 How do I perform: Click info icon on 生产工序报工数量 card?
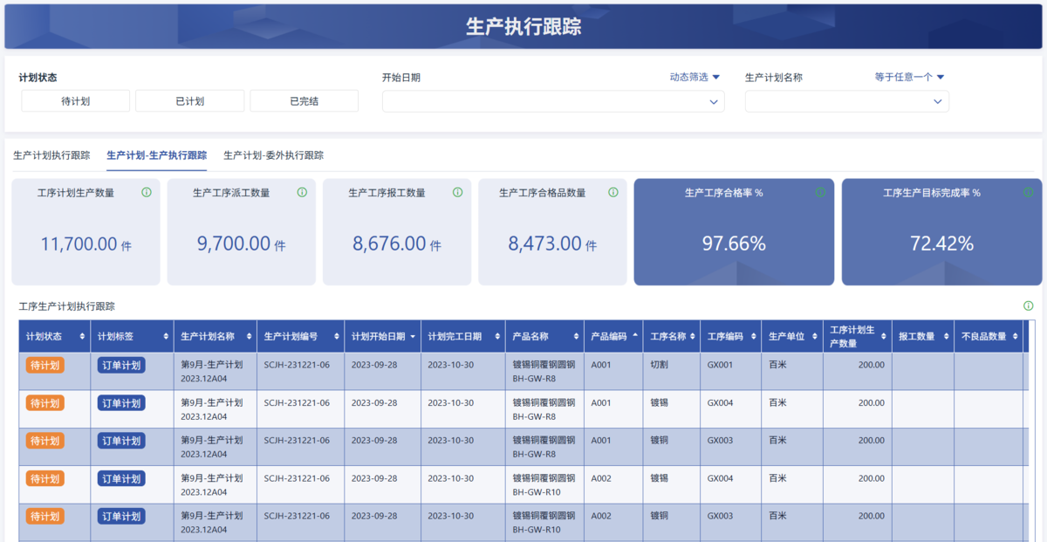pos(458,192)
